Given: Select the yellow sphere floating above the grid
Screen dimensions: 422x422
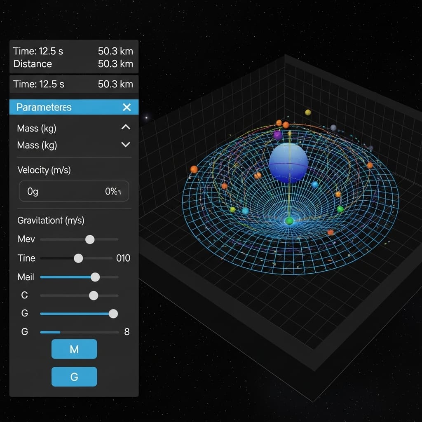Looking at the screenshot, I should coord(308,113).
